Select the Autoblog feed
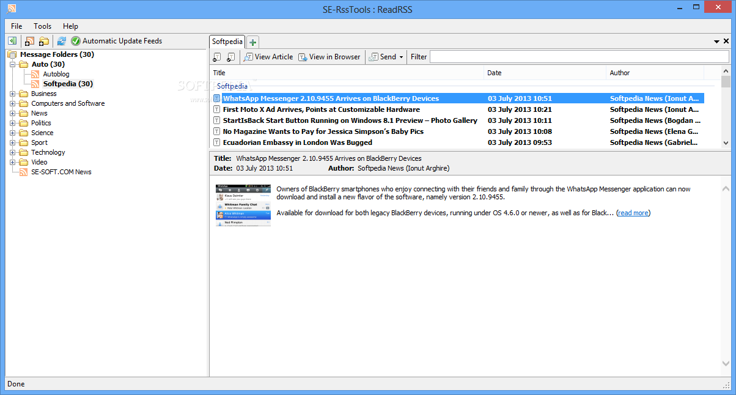Image resolution: width=736 pixels, height=395 pixels. coord(56,74)
